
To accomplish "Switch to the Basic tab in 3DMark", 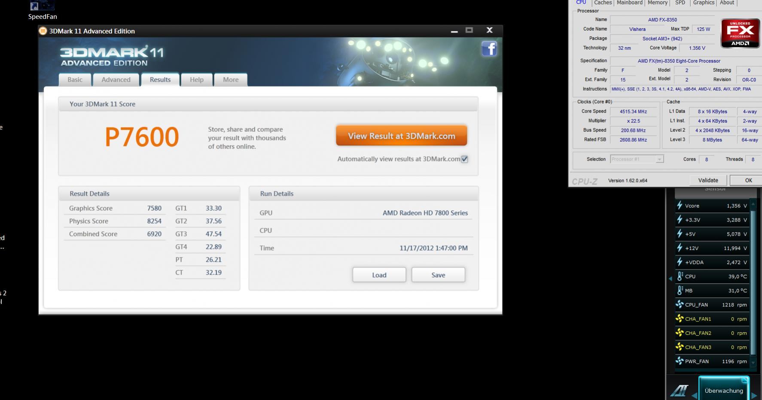I will [75, 79].
